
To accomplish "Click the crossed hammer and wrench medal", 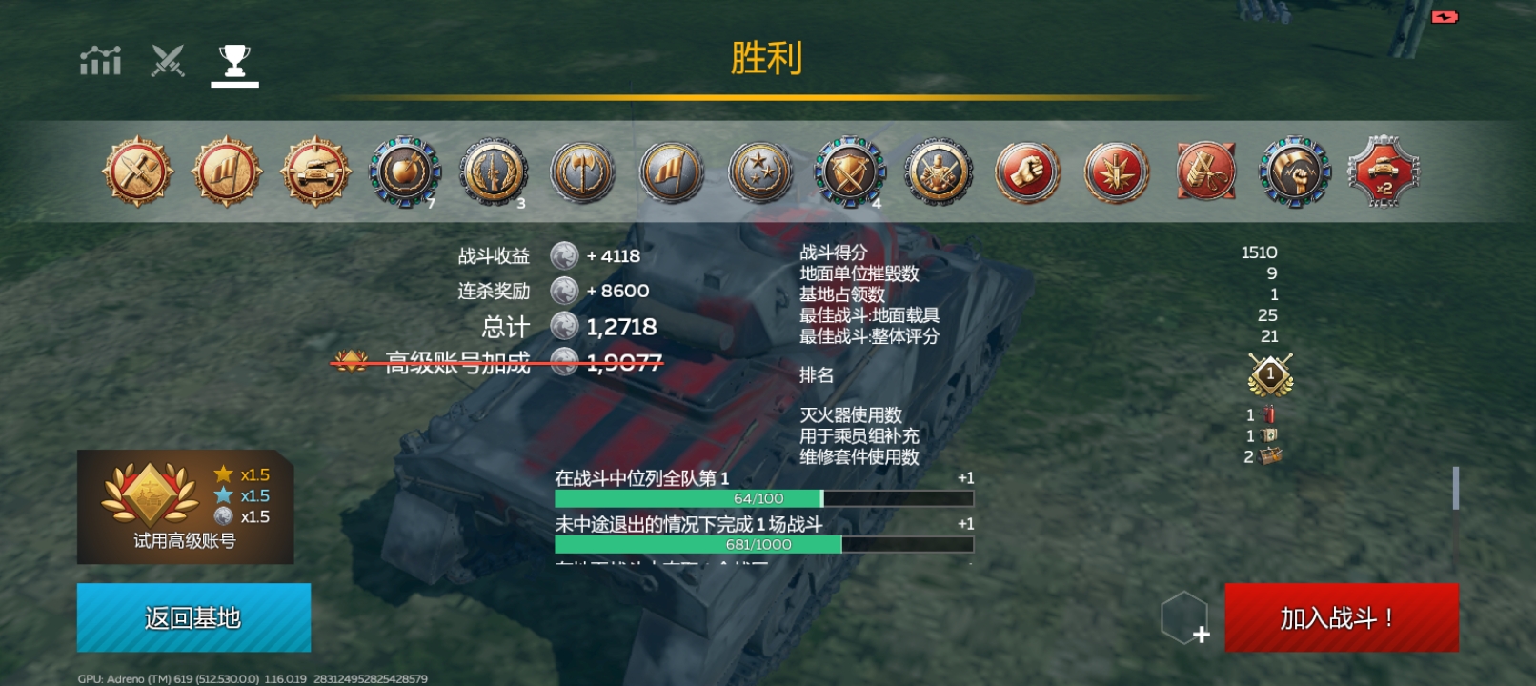I will click(138, 172).
